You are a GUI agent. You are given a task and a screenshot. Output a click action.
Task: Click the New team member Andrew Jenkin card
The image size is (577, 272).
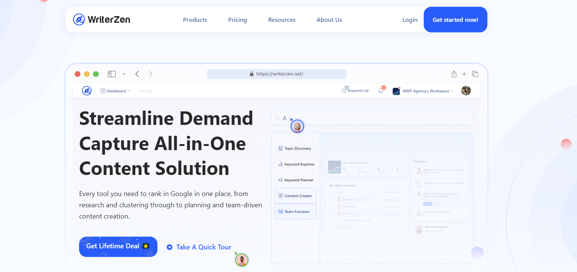pyautogui.click(x=431, y=229)
